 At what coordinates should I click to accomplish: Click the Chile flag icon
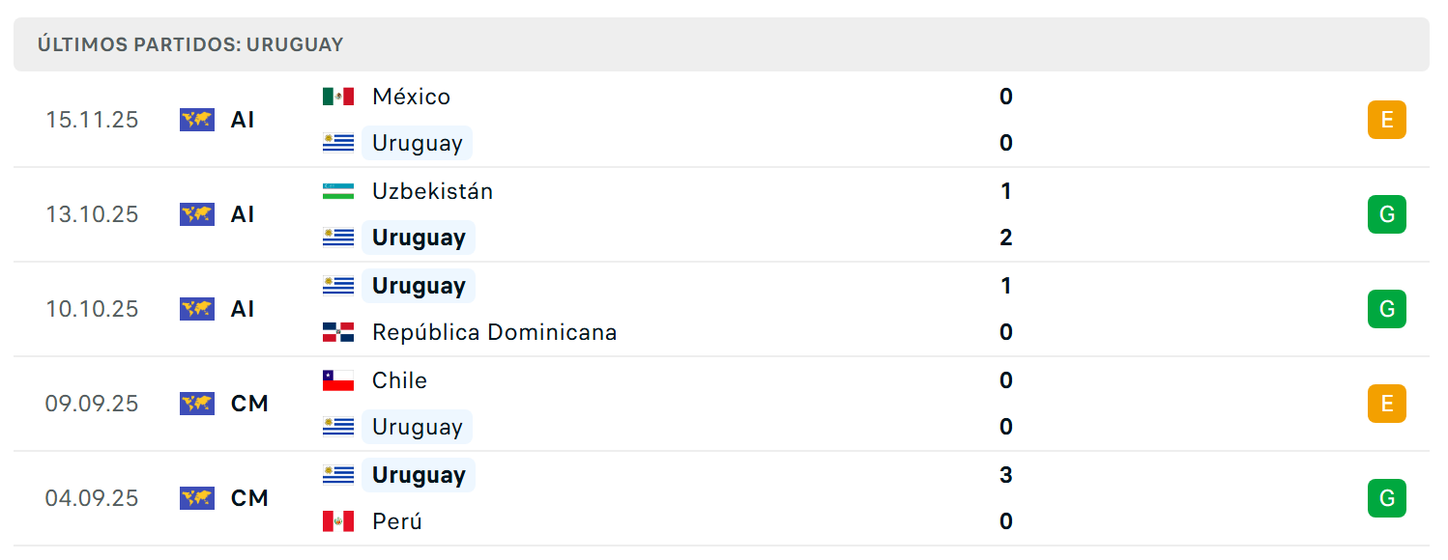(x=338, y=380)
